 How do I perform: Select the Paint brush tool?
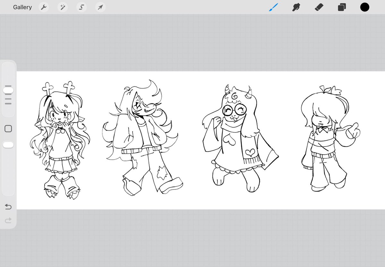tap(273, 7)
